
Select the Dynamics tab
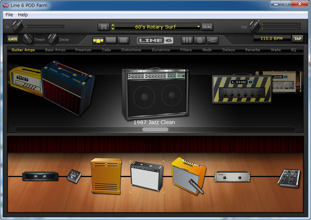[161, 50]
